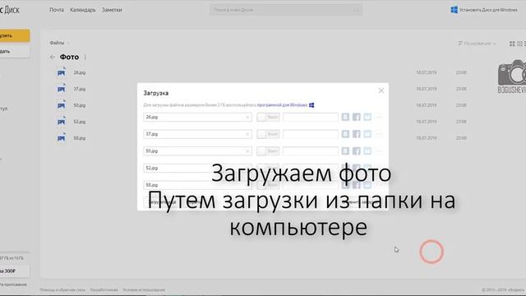The width and height of the screenshot is (526, 296).
Task: Open the Почта service link
Action: tap(57, 10)
